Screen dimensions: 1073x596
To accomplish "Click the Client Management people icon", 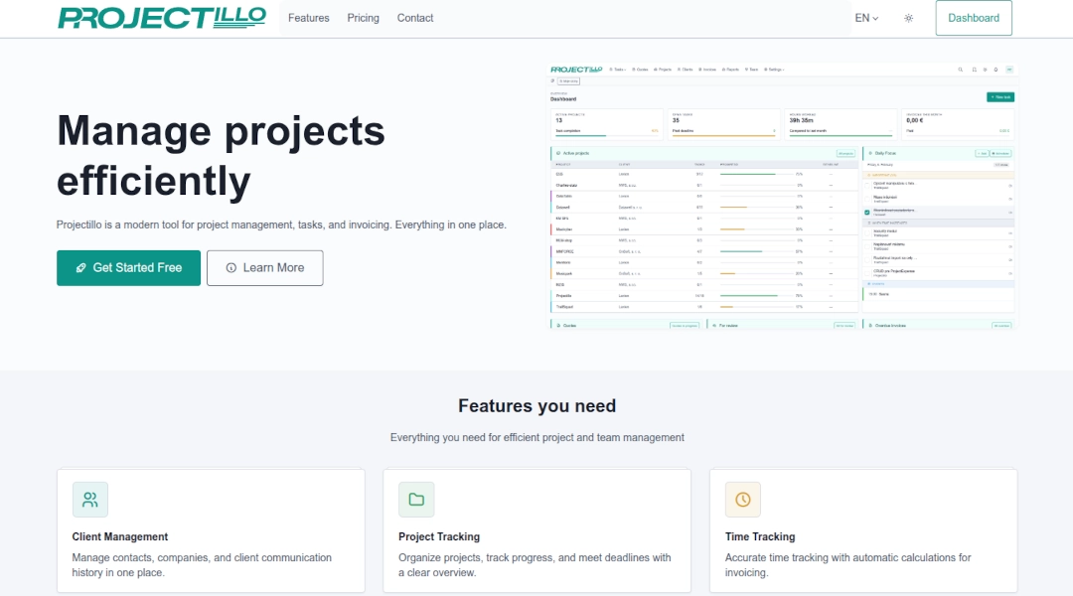I will pyautogui.click(x=89, y=500).
